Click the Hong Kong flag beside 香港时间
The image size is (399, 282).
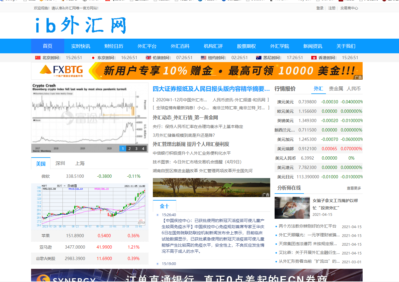click(314, 58)
